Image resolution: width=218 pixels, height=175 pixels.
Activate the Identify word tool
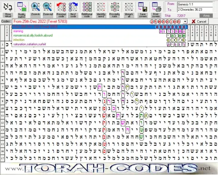click(x=101, y=7)
